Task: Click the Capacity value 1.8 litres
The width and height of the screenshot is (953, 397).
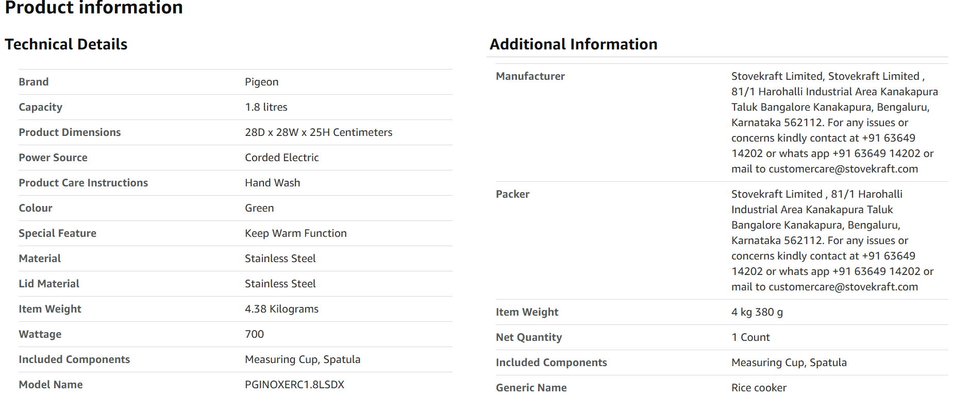Action: click(266, 107)
